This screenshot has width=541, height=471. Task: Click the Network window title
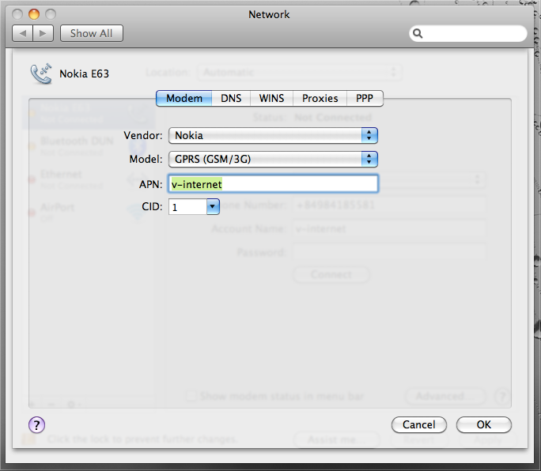[269, 14]
